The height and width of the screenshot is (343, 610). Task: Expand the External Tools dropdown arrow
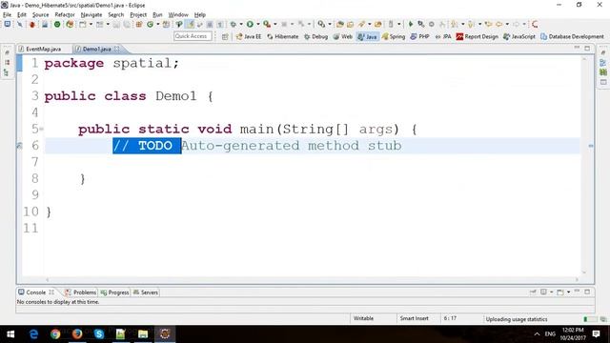275,24
